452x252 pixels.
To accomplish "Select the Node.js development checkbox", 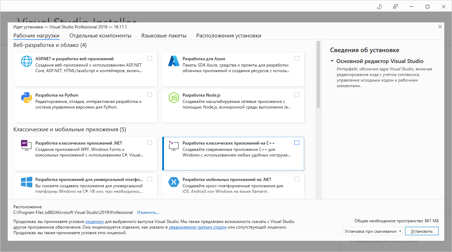I will pyautogui.click(x=297, y=95).
